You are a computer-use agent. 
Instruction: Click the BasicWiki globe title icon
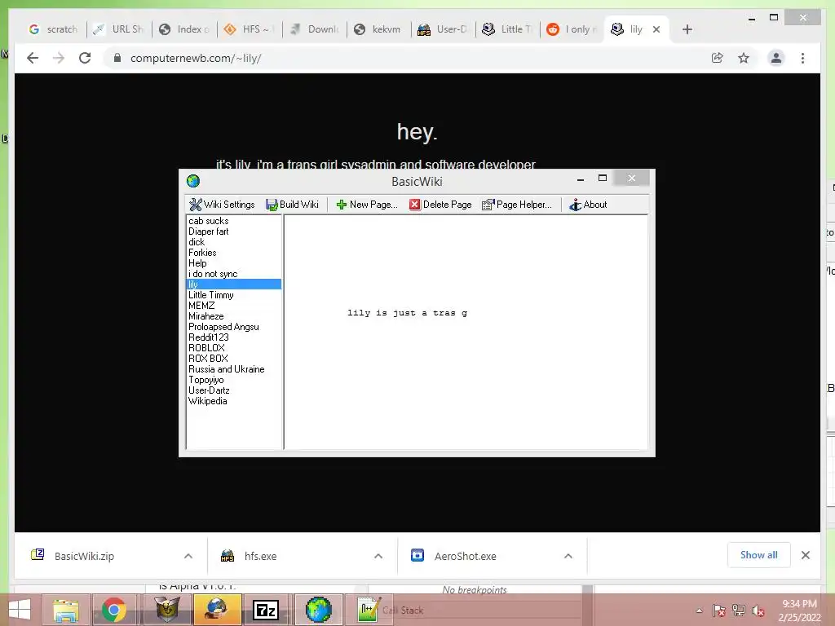(x=192, y=181)
